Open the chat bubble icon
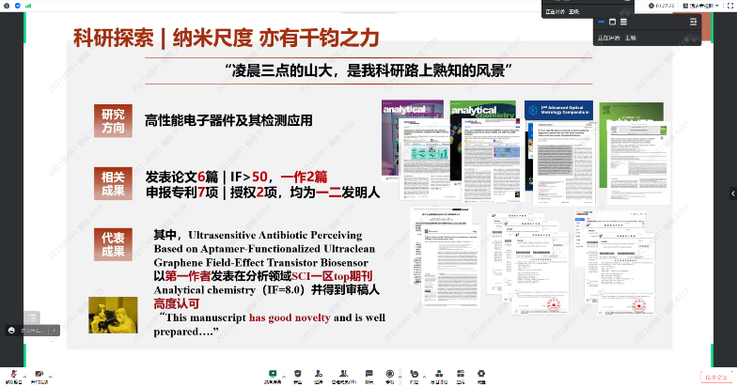Viewport: 737px width, 387px height. [368, 373]
